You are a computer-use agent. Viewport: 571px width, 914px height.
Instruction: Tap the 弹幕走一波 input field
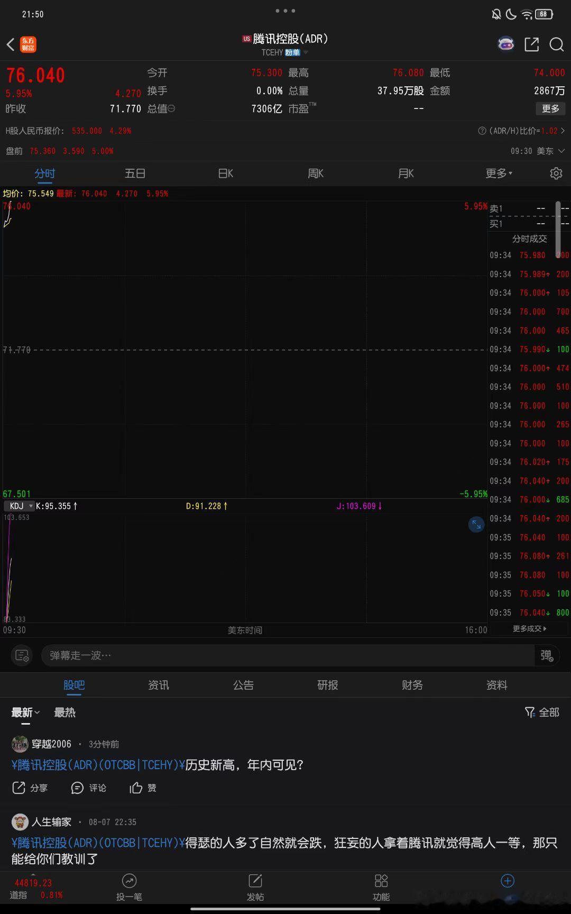pos(288,655)
